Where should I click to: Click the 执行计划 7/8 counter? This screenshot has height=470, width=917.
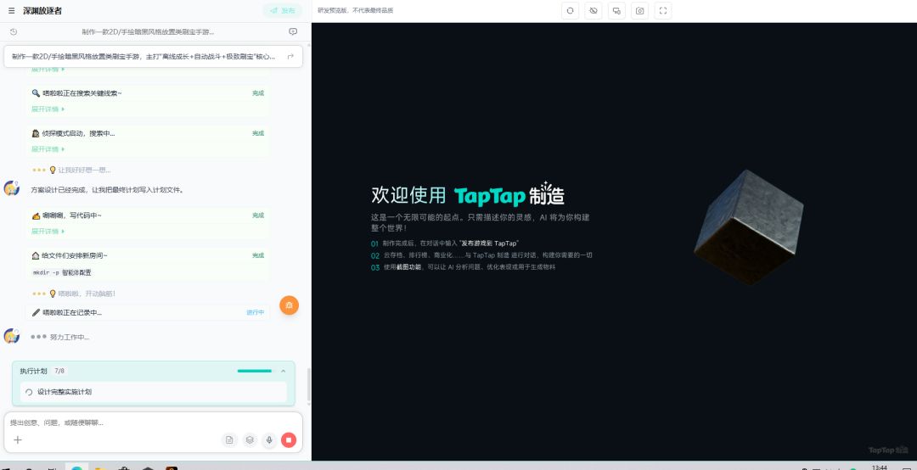point(59,371)
